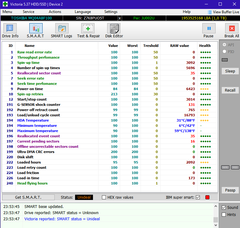240x228 pixels.
Task: Select the S.M.A.R.T toolbar icon
Action: 36,31
